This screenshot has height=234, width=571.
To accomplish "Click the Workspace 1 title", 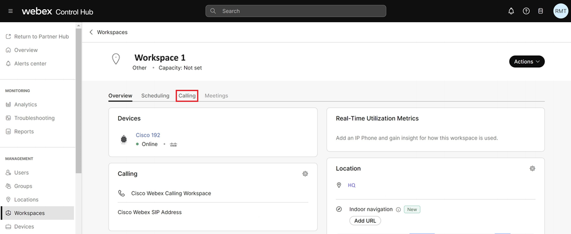I will [160, 58].
